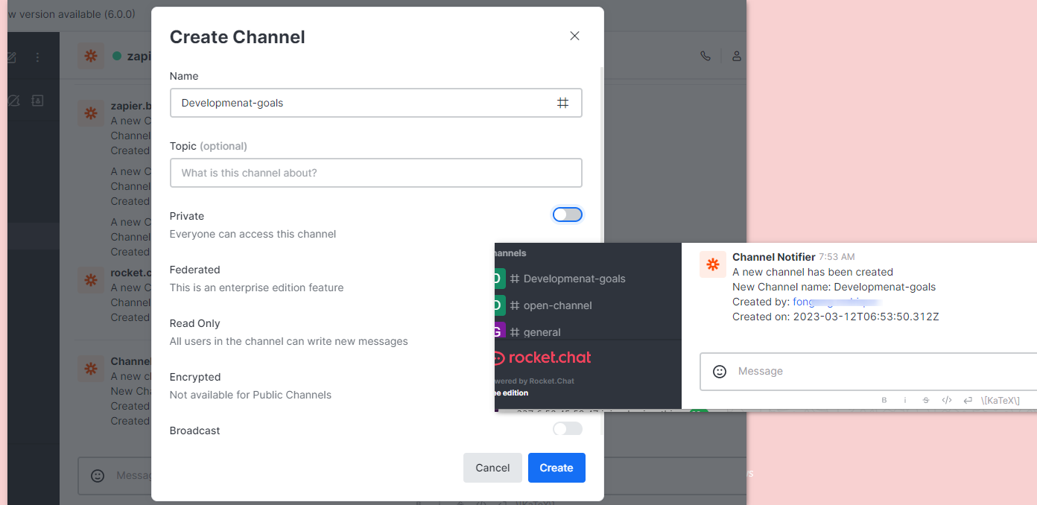Click the strikethrough formatting icon
Image resolution: width=1037 pixels, height=505 pixels.
[926, 400]
